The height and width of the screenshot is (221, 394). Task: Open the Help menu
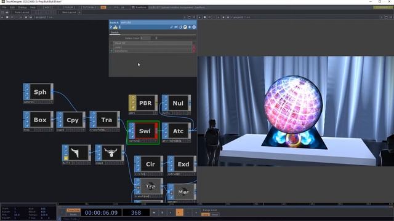coord(33,7)
